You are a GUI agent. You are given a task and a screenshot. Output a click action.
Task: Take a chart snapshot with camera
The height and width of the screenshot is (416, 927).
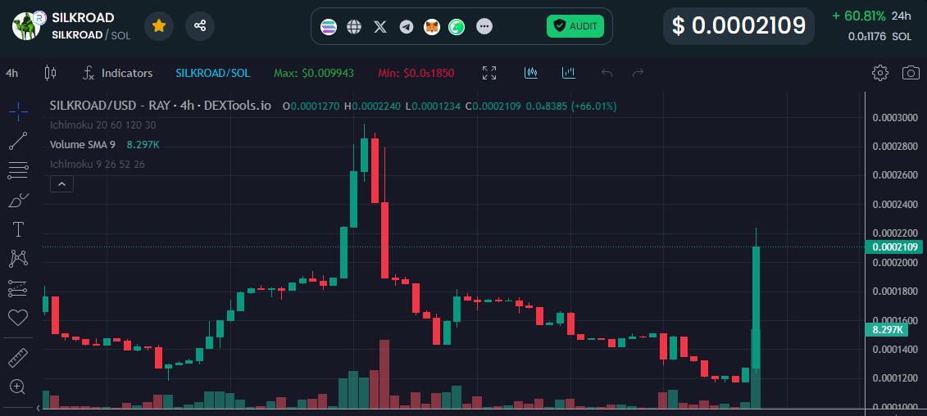[x=911, y=73]
